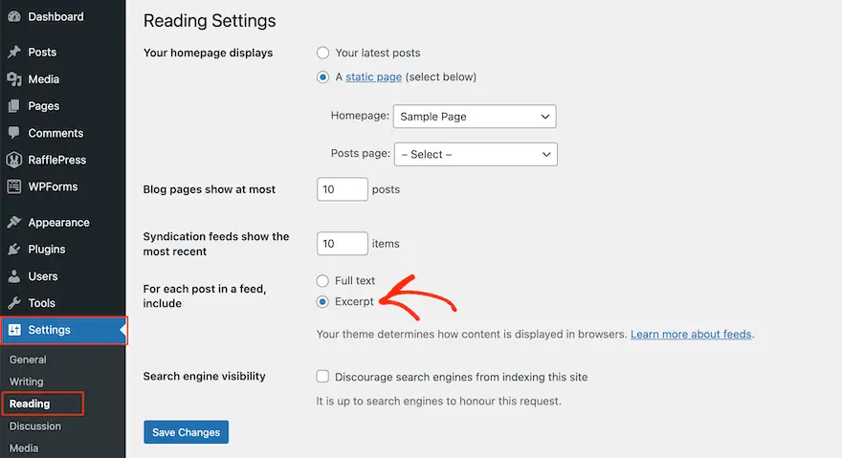842x458 pixels.
Task: Open the WPForms menu
Action: coord(63,186)
